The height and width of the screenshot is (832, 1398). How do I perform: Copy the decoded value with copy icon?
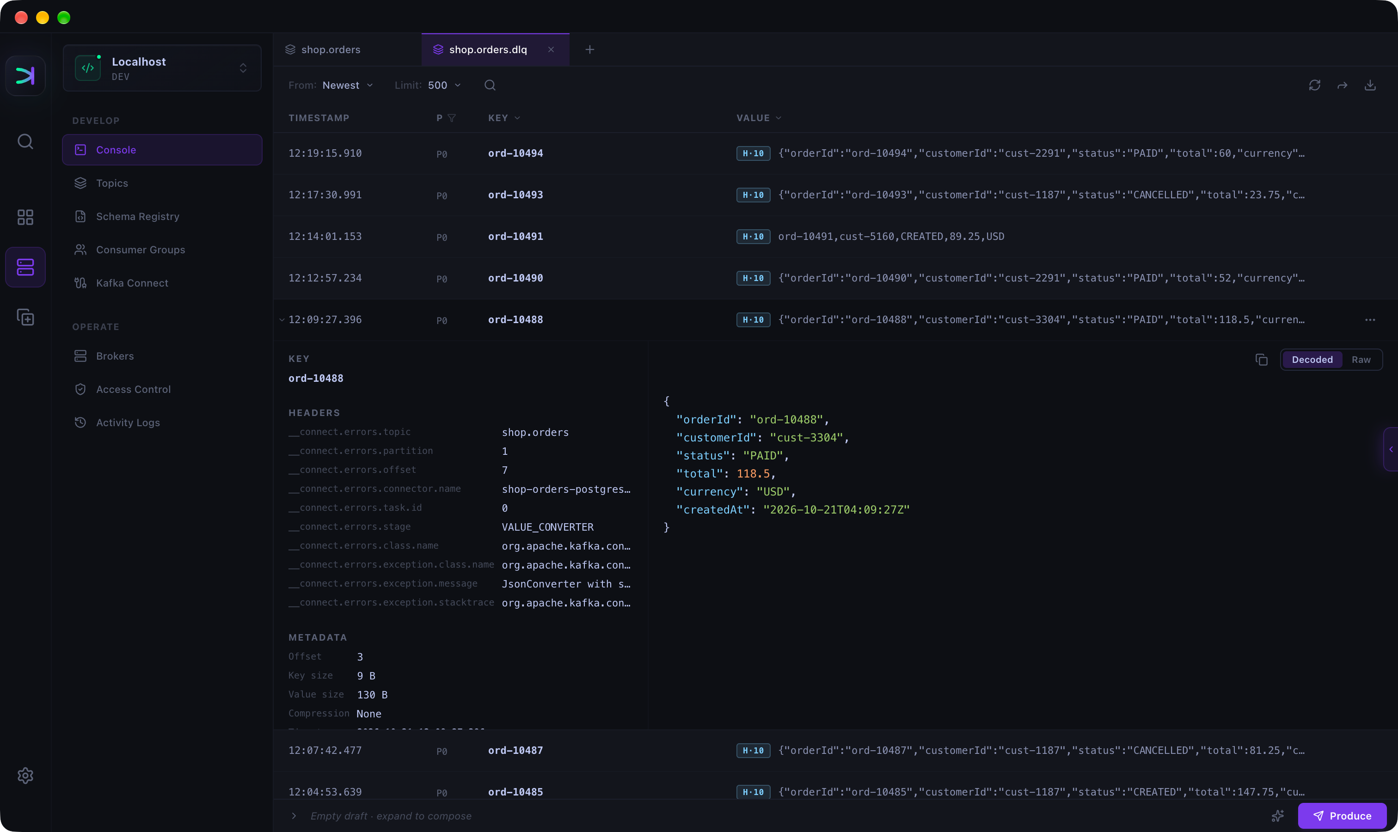1261,360
